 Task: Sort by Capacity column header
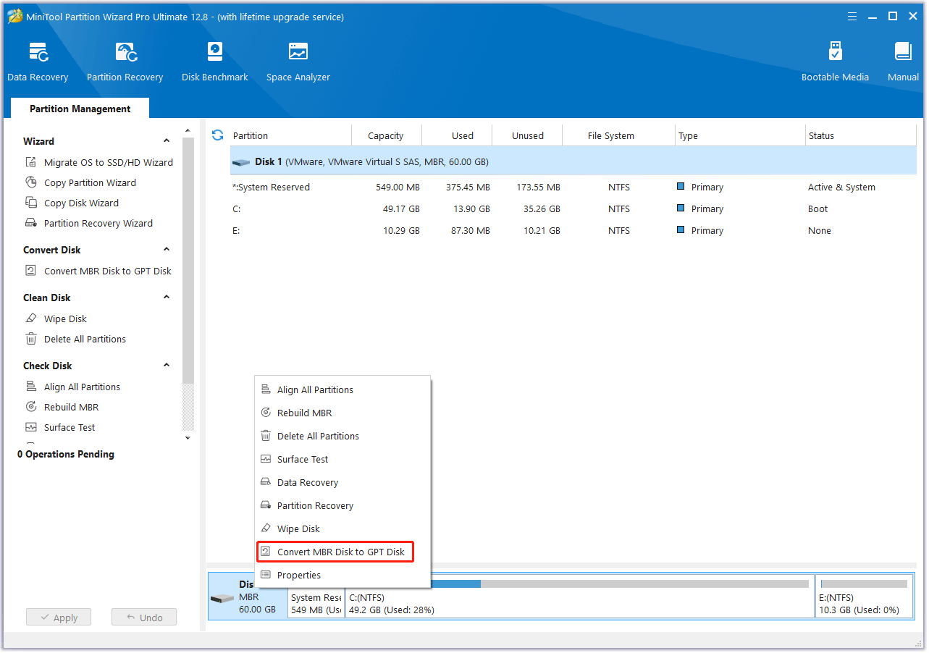pyautogui.click(x=386, y=135)
